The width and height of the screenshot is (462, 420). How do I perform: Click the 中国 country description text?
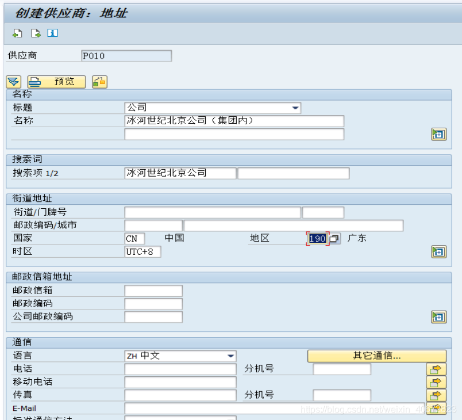point(175,238)
